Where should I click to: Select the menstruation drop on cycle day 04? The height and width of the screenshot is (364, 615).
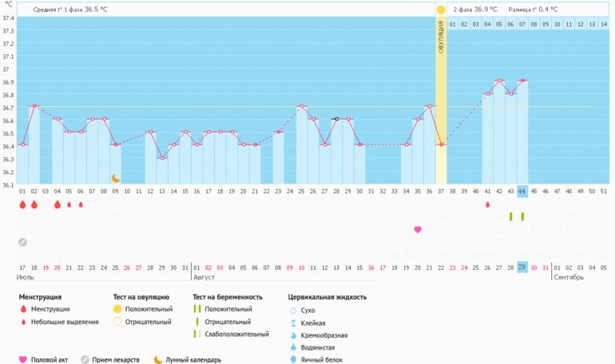click(x=57, y=205)
